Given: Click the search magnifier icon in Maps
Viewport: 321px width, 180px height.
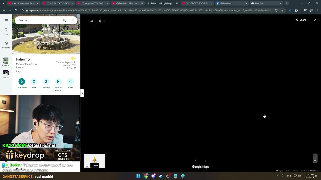Looking at the screenshot, I should [64, 20].
